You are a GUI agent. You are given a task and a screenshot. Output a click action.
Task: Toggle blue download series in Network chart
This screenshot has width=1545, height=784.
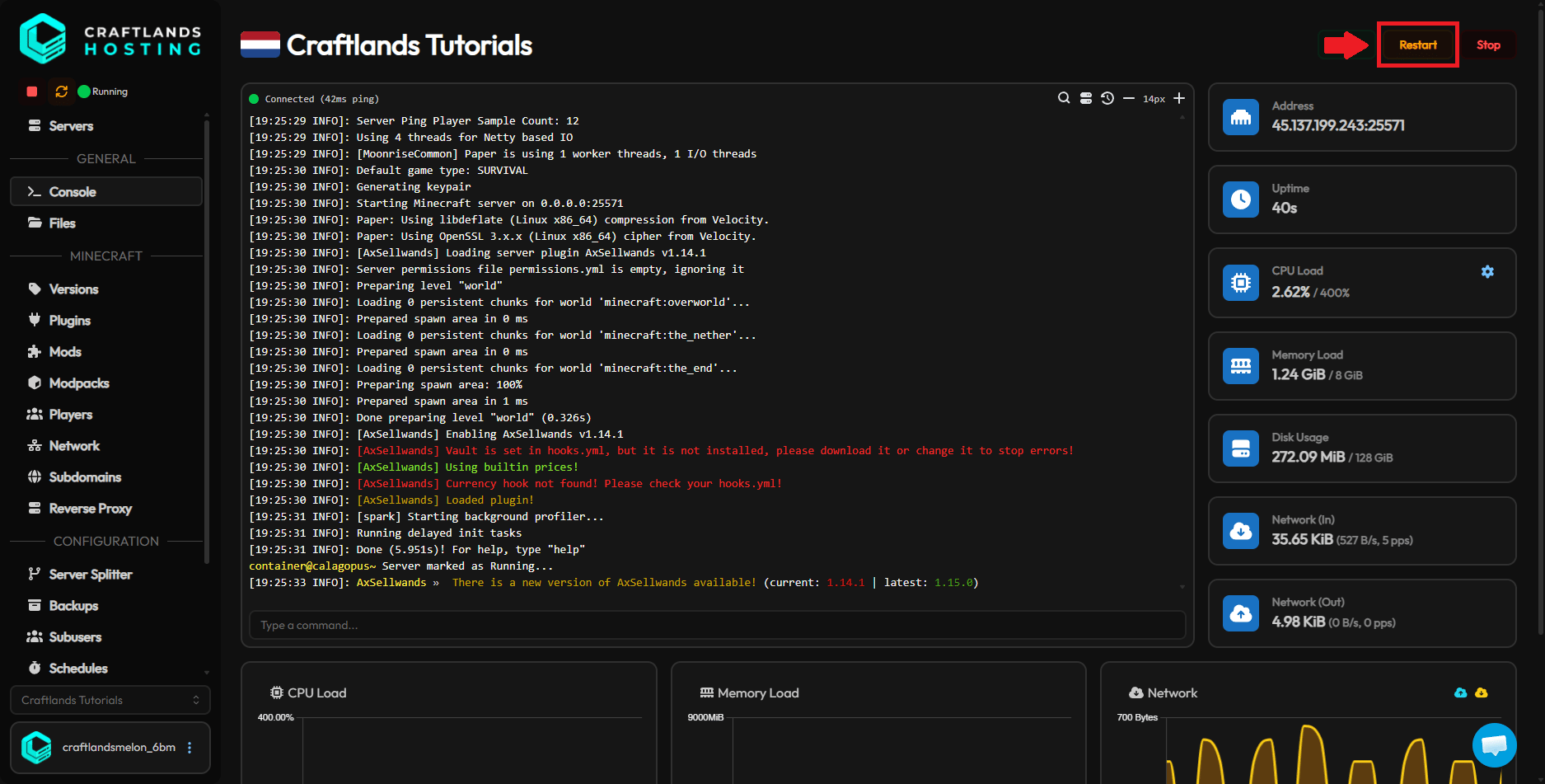[1461, 692]
